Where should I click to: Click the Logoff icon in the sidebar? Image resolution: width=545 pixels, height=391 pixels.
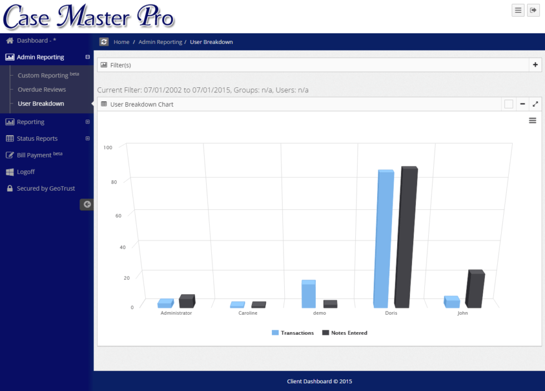tap(10, 172)
